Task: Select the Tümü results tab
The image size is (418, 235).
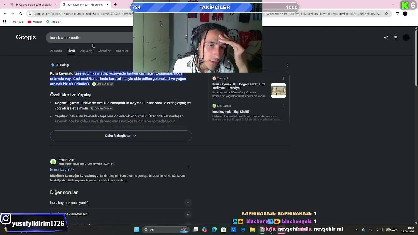Action: [x=71, y=51]
